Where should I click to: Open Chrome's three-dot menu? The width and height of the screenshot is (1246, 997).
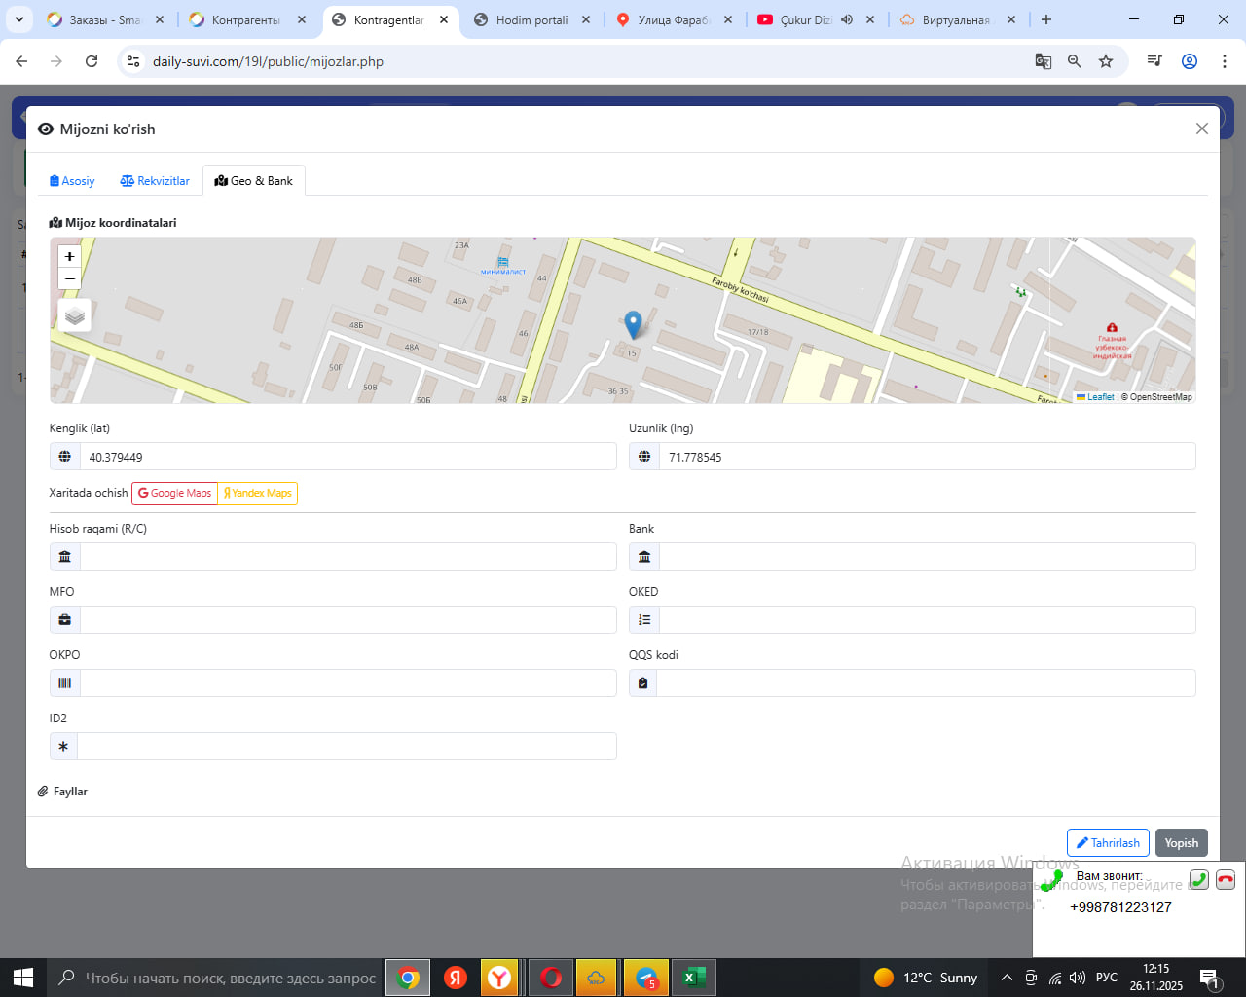[1225, 61]
